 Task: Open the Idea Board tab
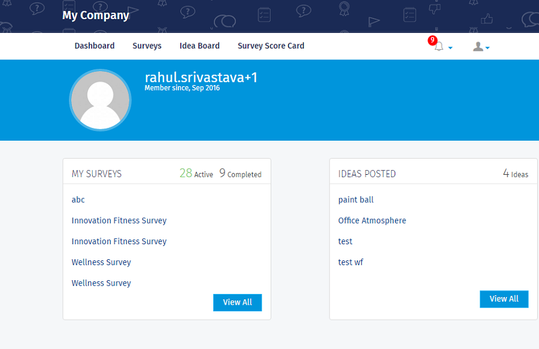click(199, 45)
